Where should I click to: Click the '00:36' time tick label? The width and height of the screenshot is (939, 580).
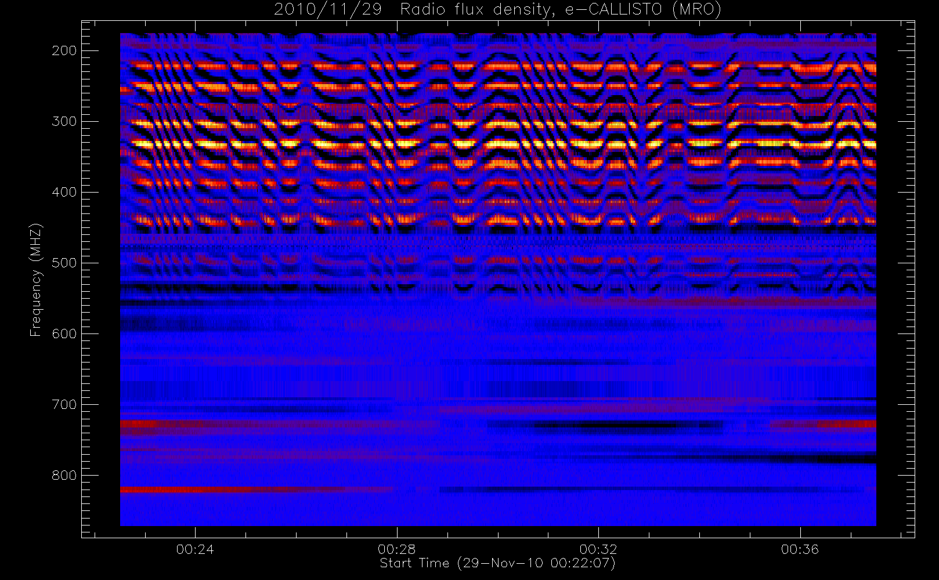[800, 549]
